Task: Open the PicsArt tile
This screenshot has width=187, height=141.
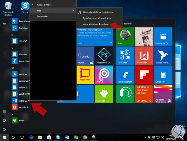Action: [104, 75]
